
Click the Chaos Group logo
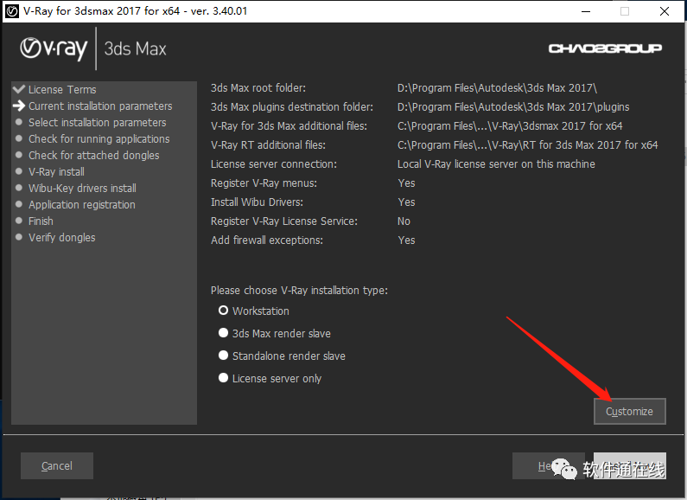605,48
